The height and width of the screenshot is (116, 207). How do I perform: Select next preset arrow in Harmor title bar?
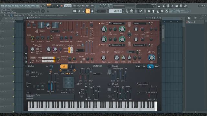click(155, 18)
